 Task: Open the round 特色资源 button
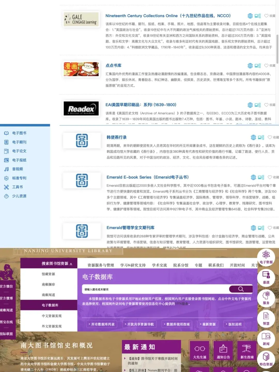tap(266, 360)
